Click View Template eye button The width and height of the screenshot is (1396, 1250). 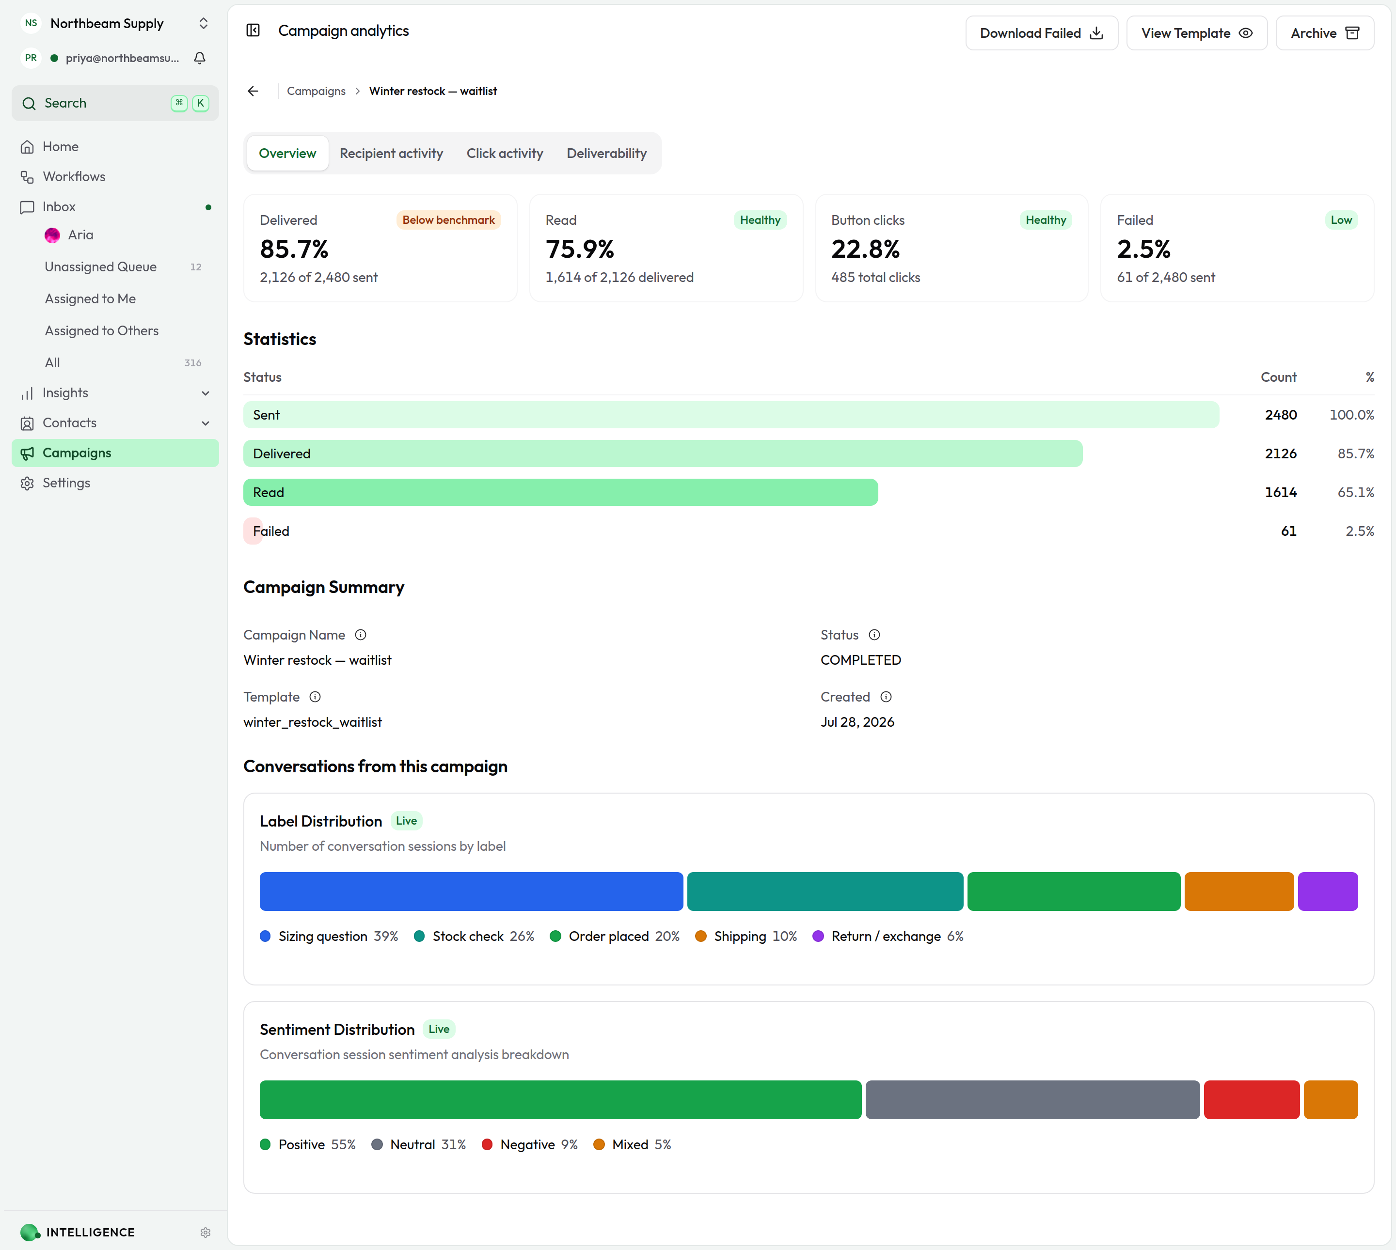1197,33
